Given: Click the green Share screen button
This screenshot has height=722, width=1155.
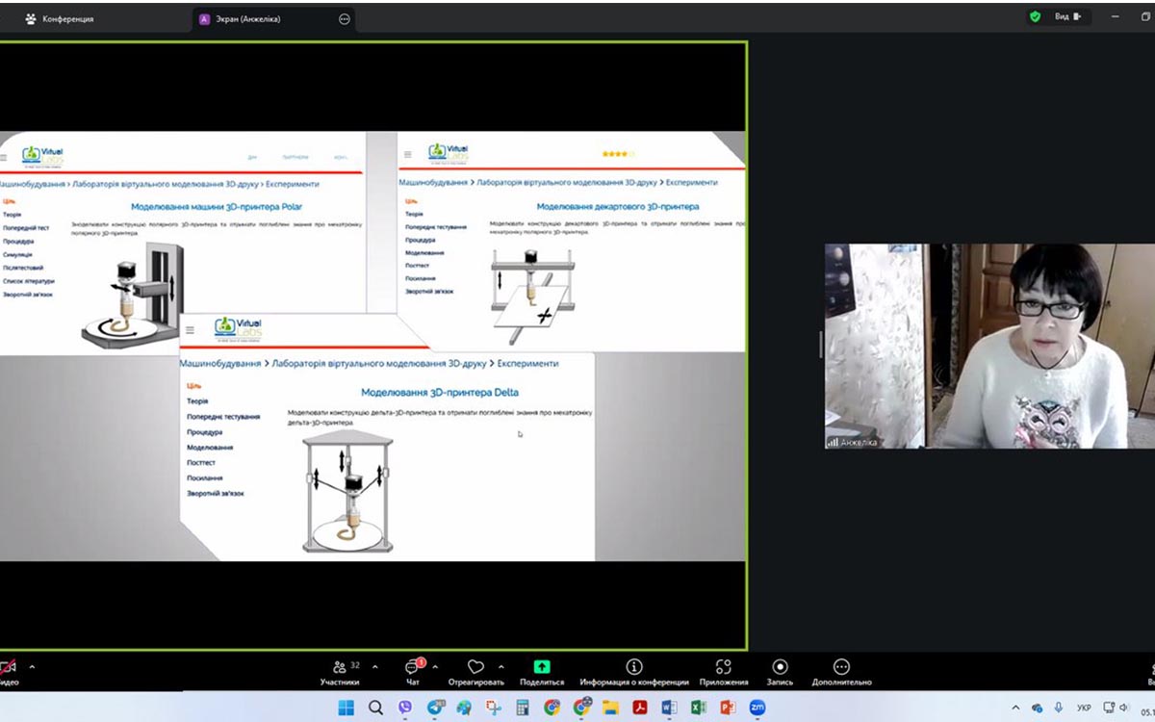Looking at the screenshot, I should point(542,667).
